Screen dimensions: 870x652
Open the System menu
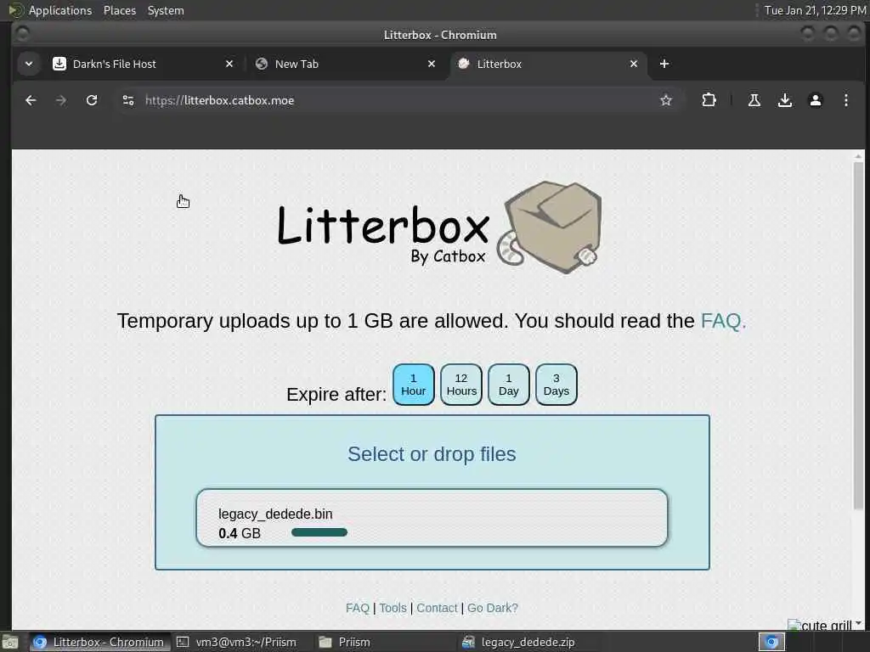tap(166, 10)
